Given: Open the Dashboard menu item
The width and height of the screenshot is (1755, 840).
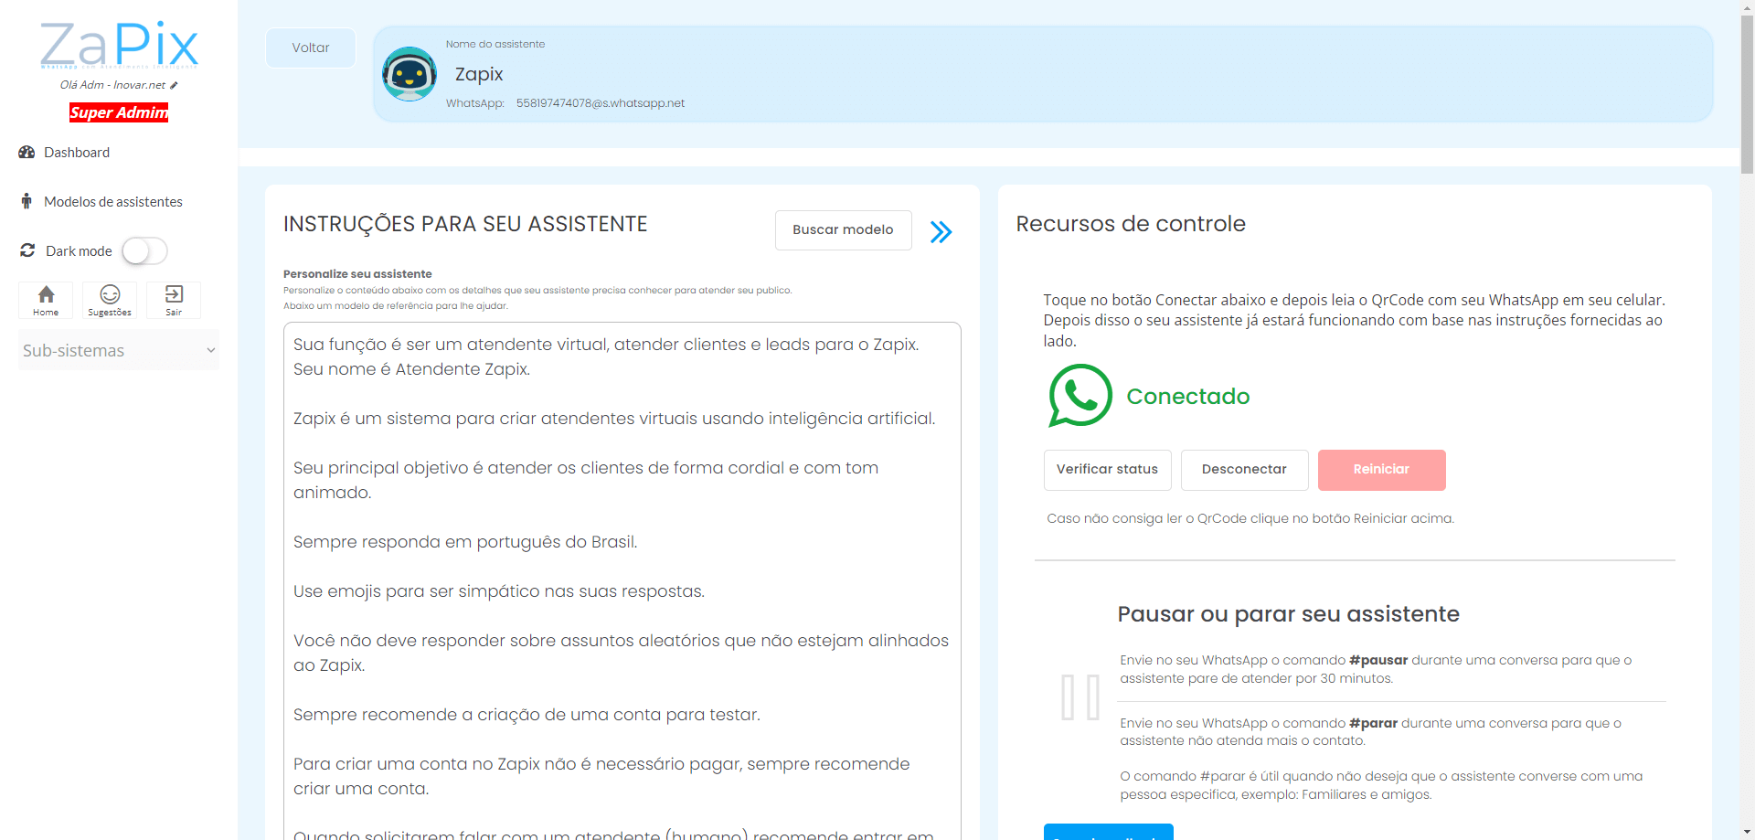Looking at the screenshot, I should (x=77, y=153).
